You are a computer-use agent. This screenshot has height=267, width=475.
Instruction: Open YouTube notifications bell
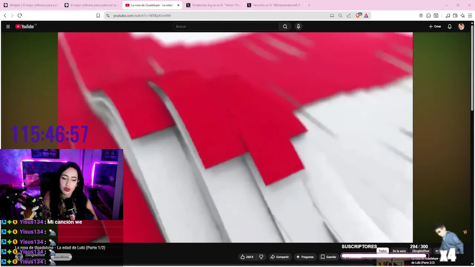tap(449, 26)
